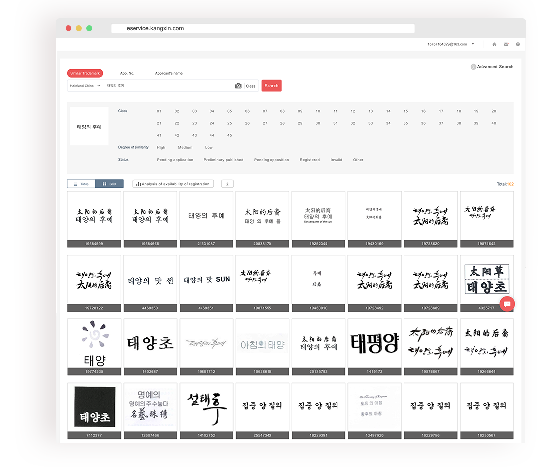Select the Applicant's name tab
The width and height of the screenshot is (539, 469).
[x=169, y=73]
